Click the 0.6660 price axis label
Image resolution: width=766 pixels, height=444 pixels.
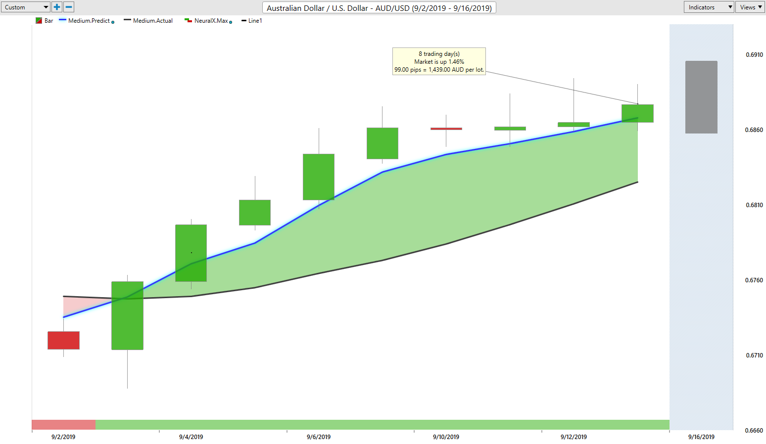coord(754,431)
